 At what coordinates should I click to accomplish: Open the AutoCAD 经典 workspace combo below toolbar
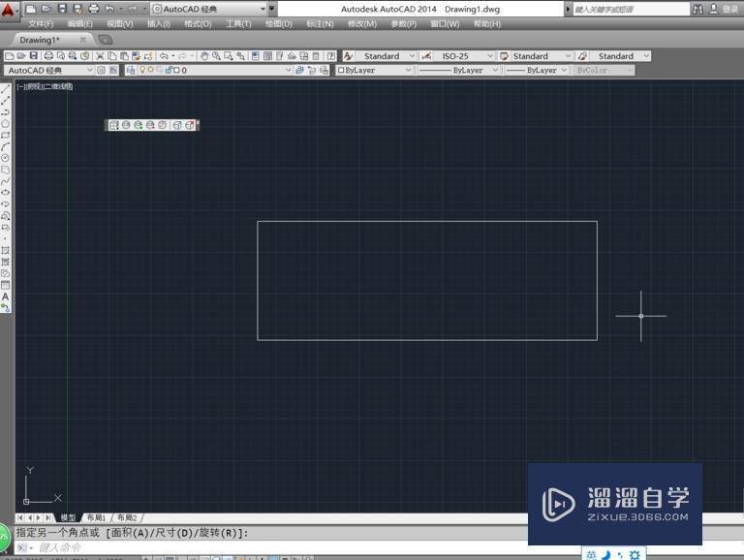click(49, 70)
